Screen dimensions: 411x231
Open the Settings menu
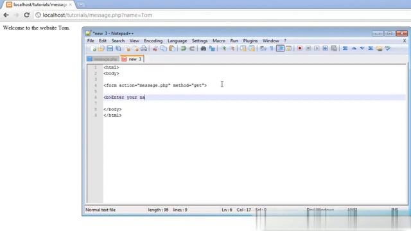[200, 41]
